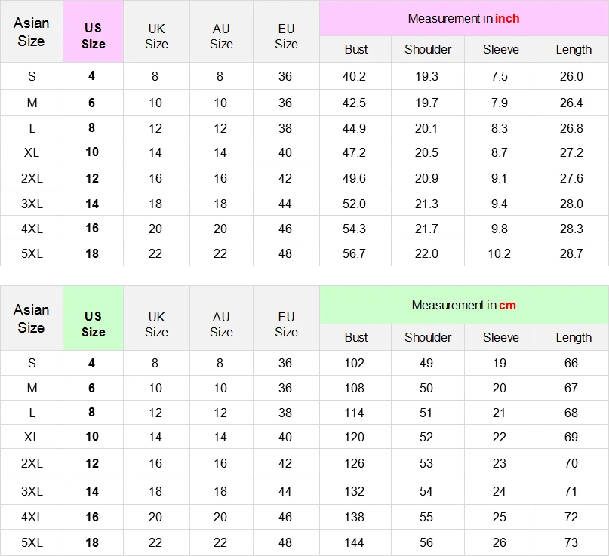
Task: Click the 22.0 shoulder value
Action: click(x=426, y=253)
